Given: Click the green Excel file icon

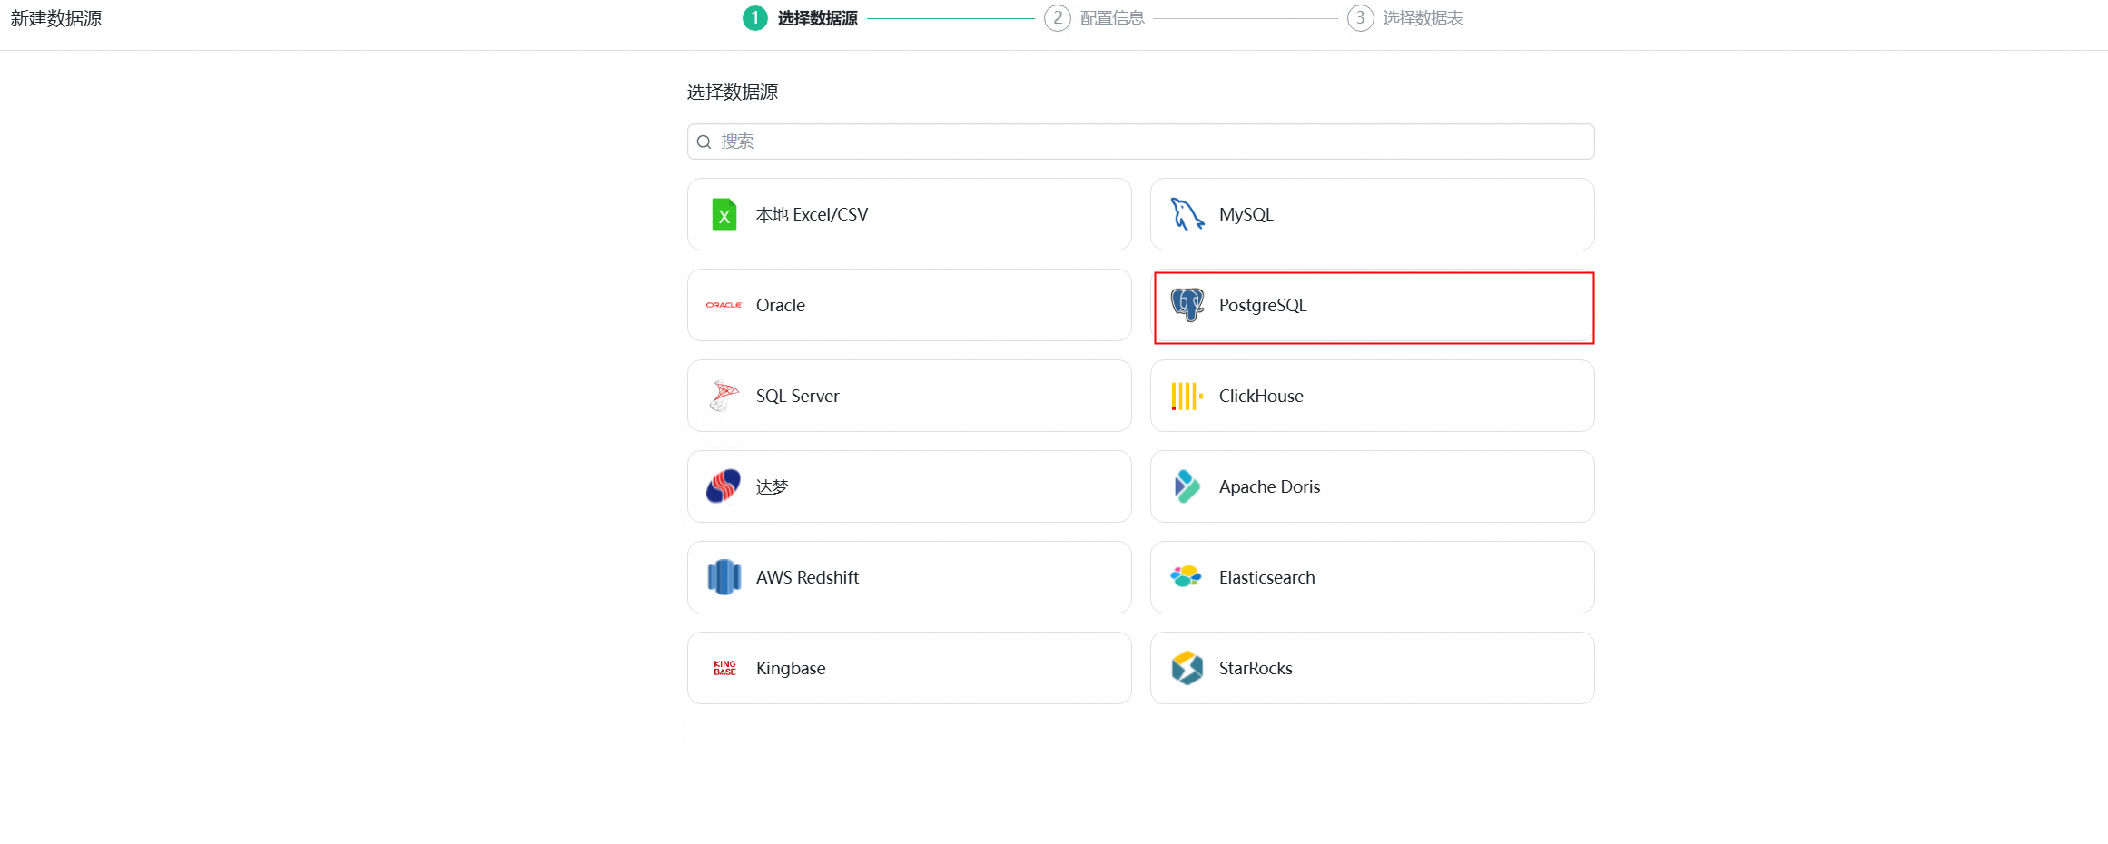Looking at the screenshot, I should click(724, 214).
